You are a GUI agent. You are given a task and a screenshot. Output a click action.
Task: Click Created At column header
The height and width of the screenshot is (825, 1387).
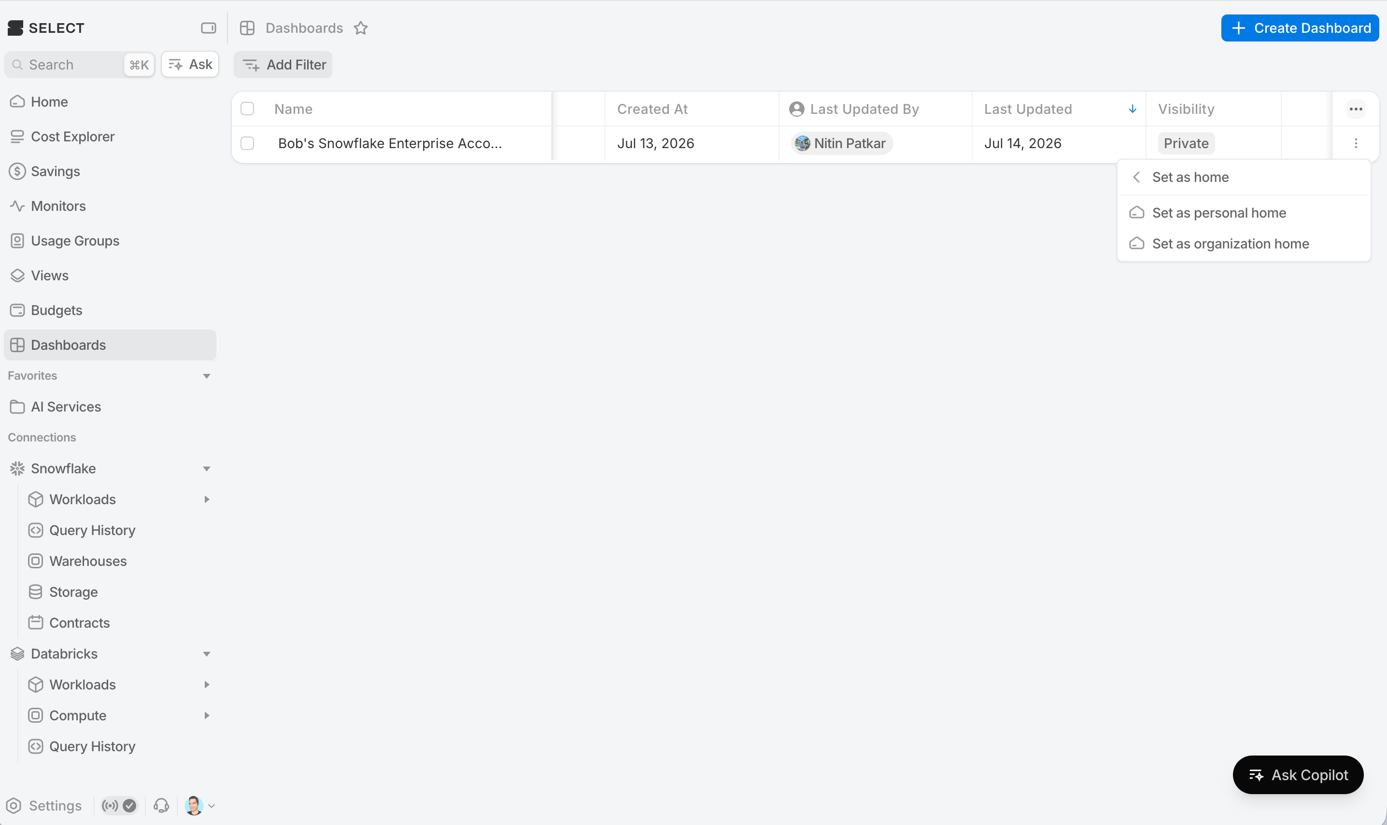tap(652, 109)
